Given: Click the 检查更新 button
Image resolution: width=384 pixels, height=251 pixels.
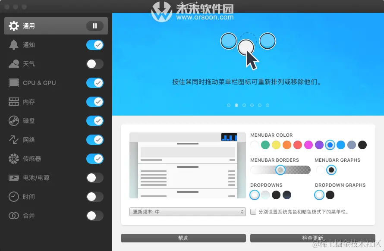Looking at the screenshot, I should (x=313, y=238).
